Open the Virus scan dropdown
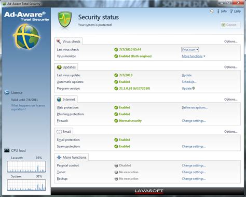The height and width of the screenshot is (197, 246). coord(190,50)
